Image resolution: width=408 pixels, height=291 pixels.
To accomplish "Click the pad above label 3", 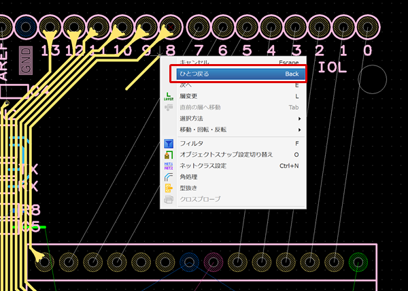I will point(295,27).
